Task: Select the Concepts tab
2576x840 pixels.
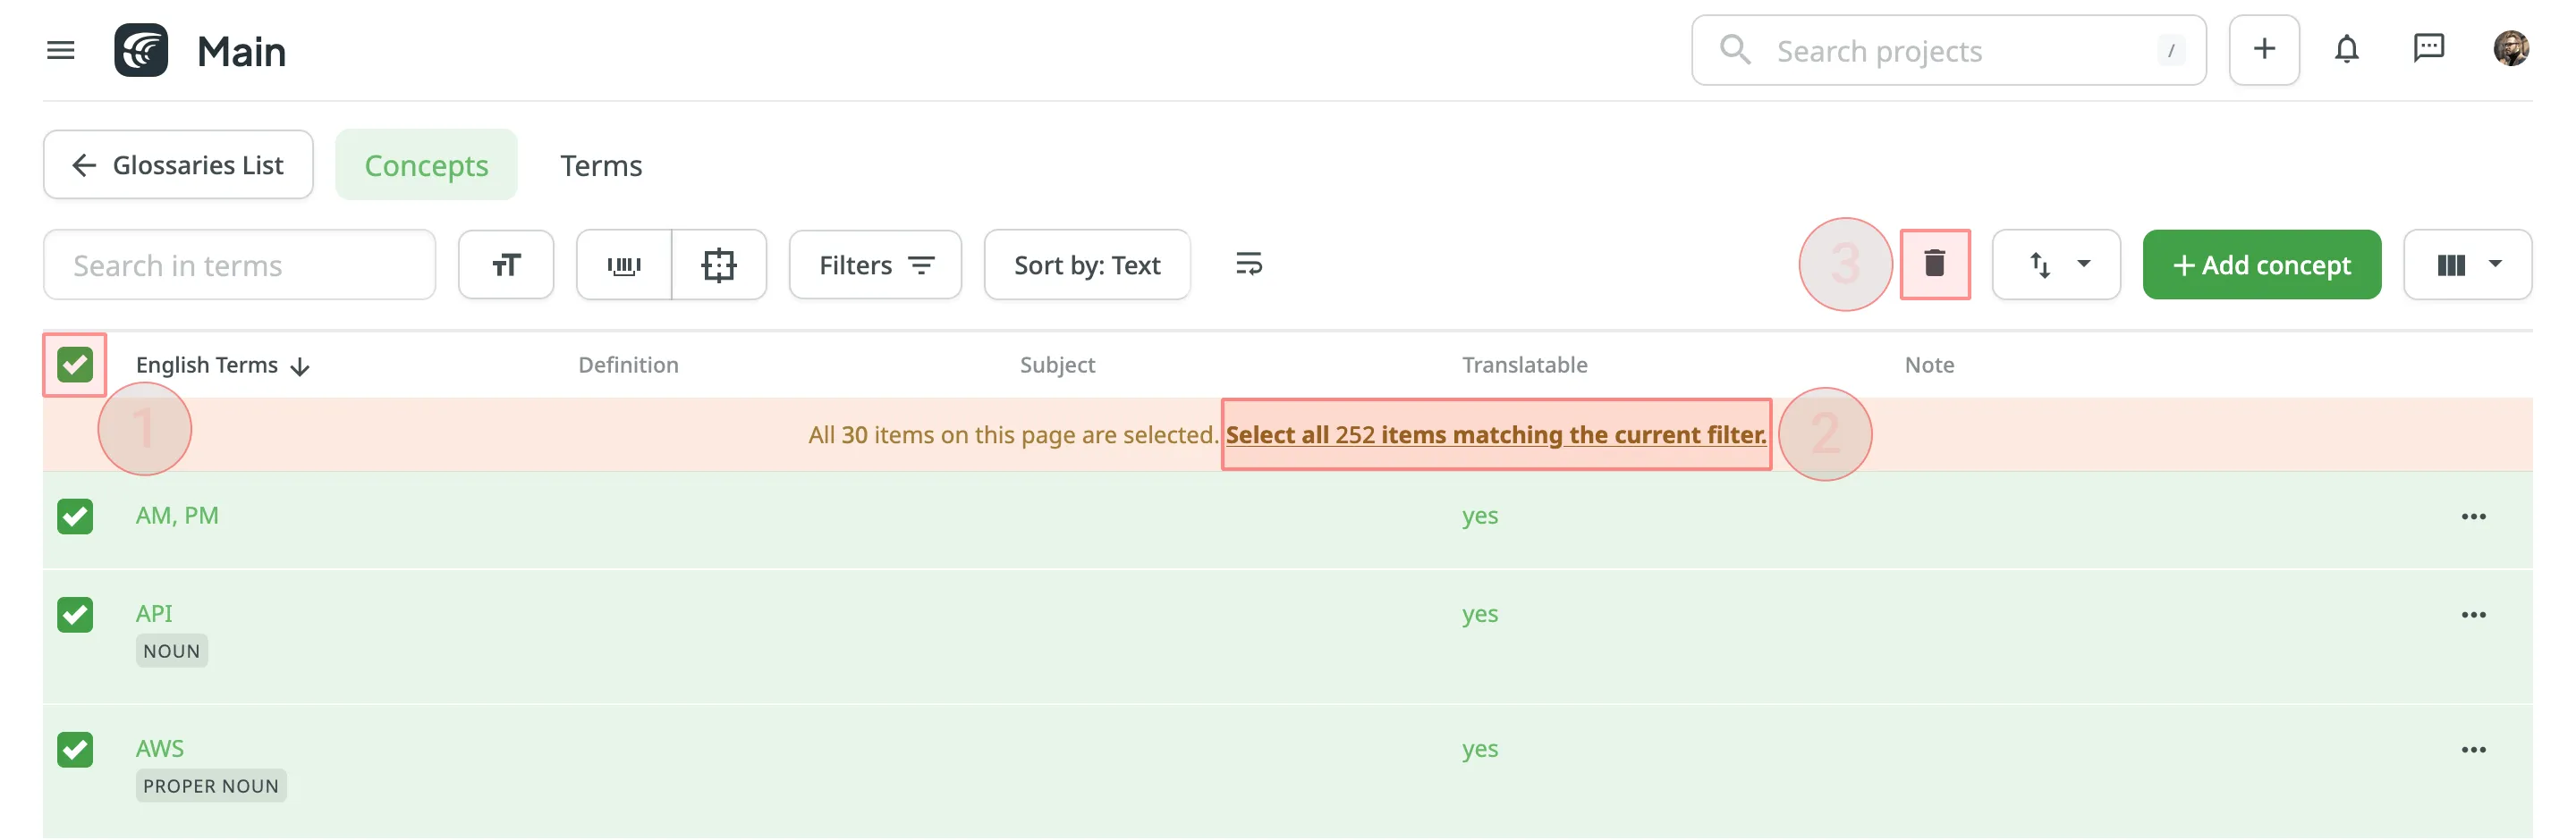Action: tap(426, 164)
